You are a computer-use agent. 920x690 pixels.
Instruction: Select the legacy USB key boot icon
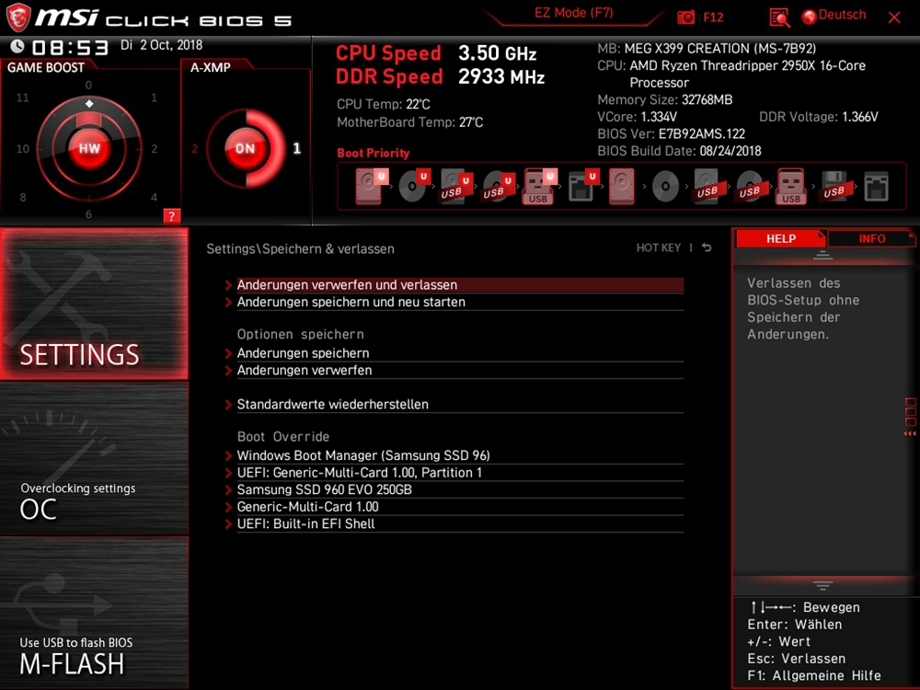(x=791, y=186)
